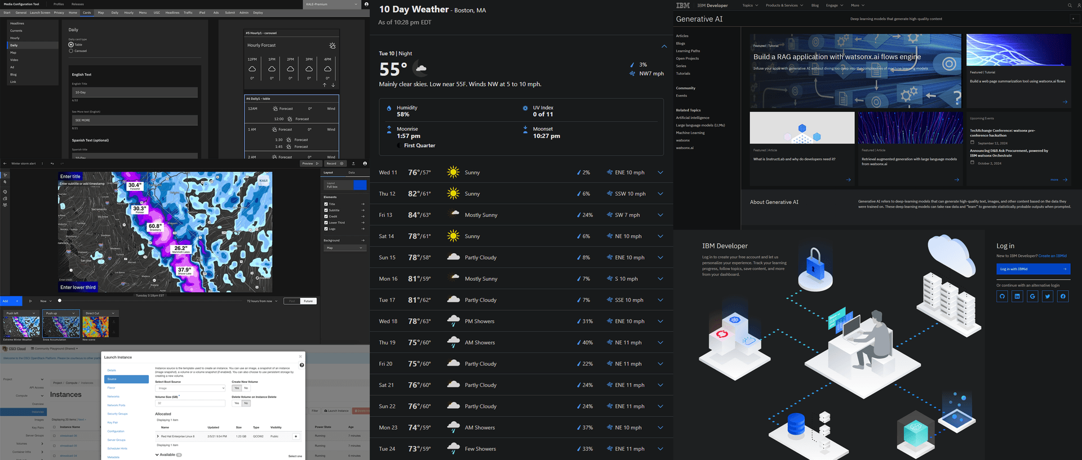Click the sun-cloud icon beside Hourly Forcast
The height and width of the screenshot is (460, 1082).
(x=332, y=45)
